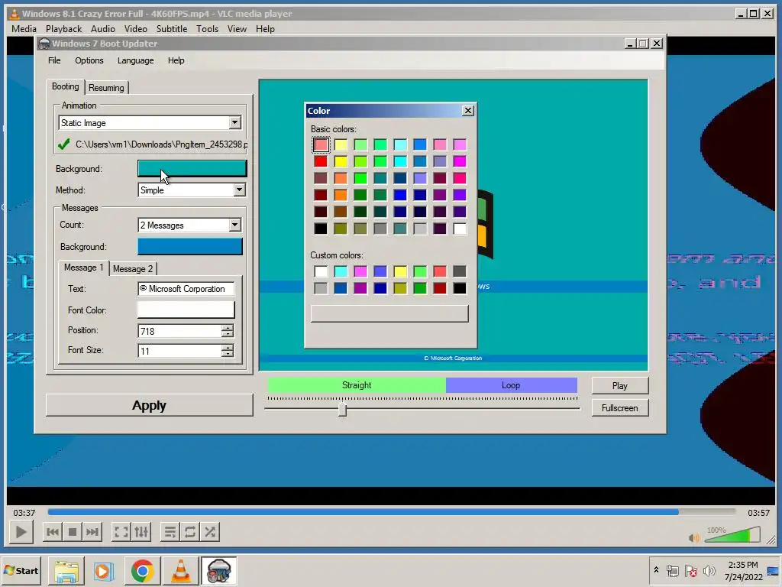Click the white Font Color swatch
Screen dimensions: 782x587
[x=186, y=310]
